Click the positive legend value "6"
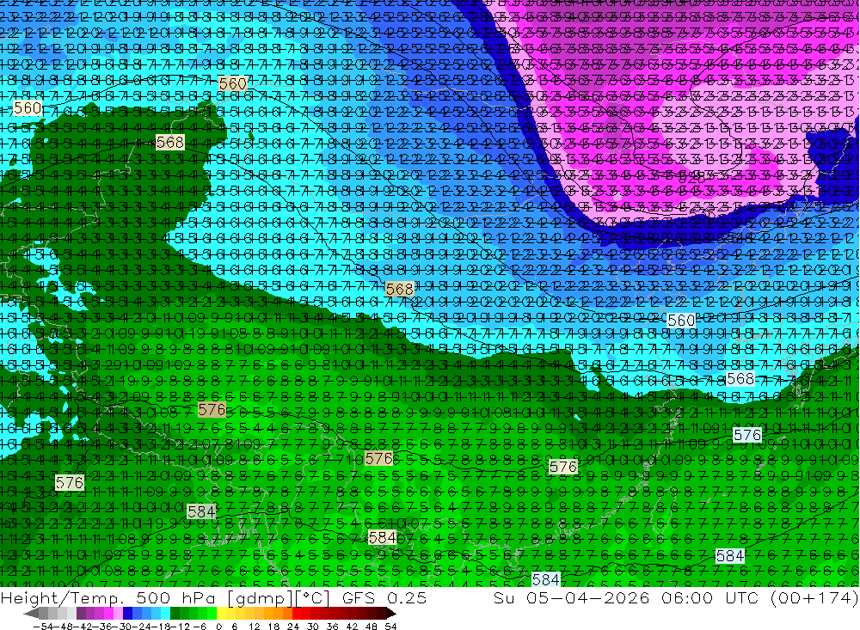860x630 pixels. tap(234, 627)
